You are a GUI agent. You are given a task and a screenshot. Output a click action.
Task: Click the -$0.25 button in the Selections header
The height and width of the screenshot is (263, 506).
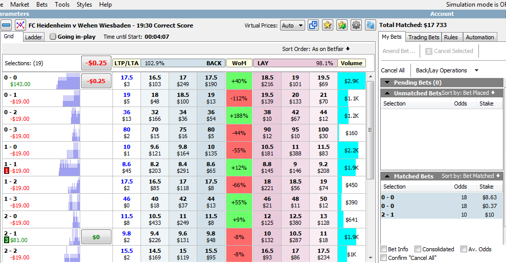pyautogui.click(x=96, y=63)
